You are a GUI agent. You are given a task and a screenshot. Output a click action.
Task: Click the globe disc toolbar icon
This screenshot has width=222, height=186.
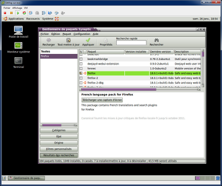click(x=57, y=13)
